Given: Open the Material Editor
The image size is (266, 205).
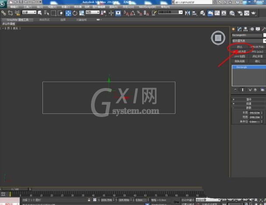Looking at the screenshot, I should (x=232, y=13).
